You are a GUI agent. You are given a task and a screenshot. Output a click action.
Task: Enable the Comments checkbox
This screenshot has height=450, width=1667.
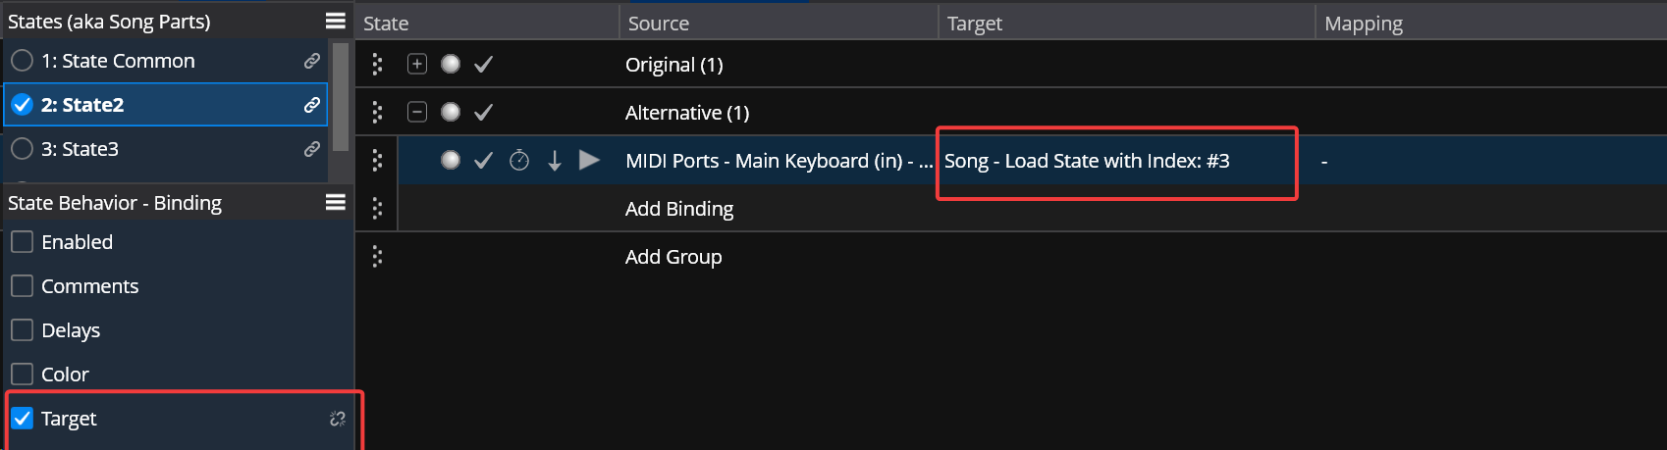23,286
